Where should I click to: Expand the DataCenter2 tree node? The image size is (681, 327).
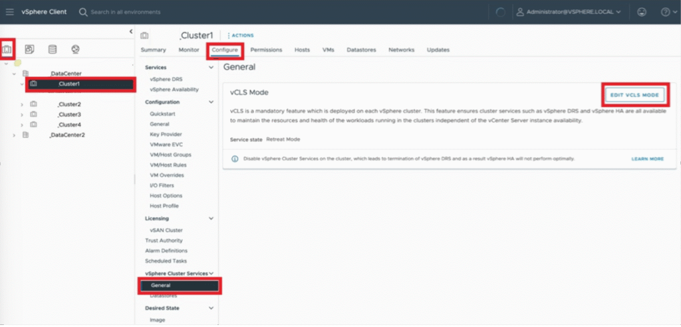14,135
